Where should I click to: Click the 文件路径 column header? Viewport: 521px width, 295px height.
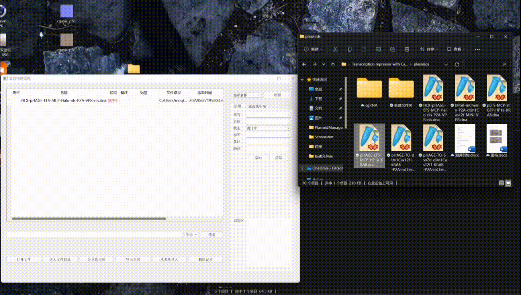(174, 92)
